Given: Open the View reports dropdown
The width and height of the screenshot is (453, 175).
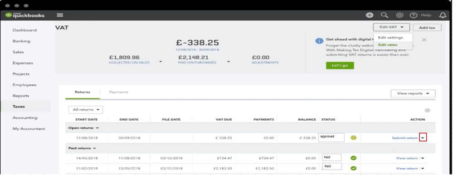Looking at the screenshot, I should [413, 93].
